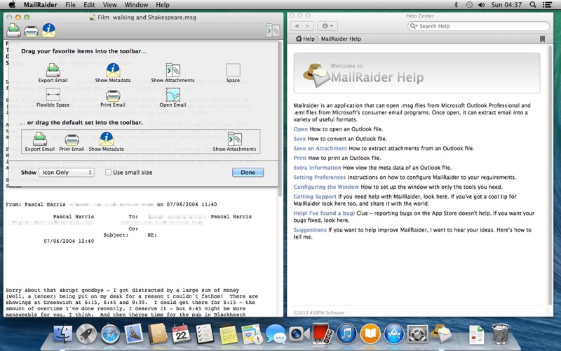Screen dimensions: 561x351
Task: Open the Show Icon Only dropdown
Action: 67,172
